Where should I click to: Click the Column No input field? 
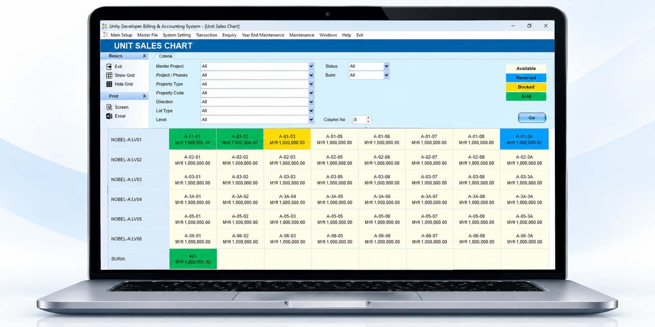pos(359,119)
